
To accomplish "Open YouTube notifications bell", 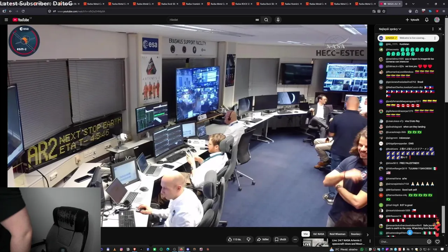I will point(427,20).
